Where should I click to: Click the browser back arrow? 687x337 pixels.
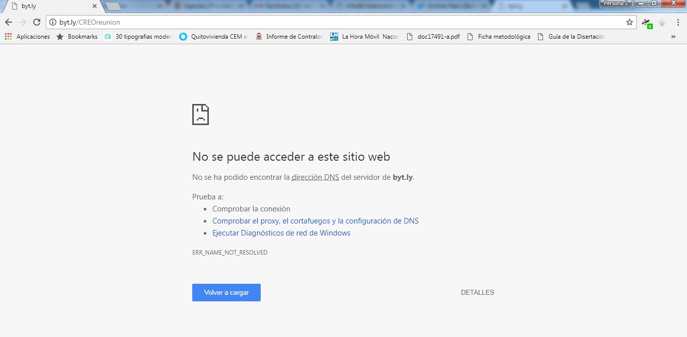pyautogui.click(x=8, y=22)
